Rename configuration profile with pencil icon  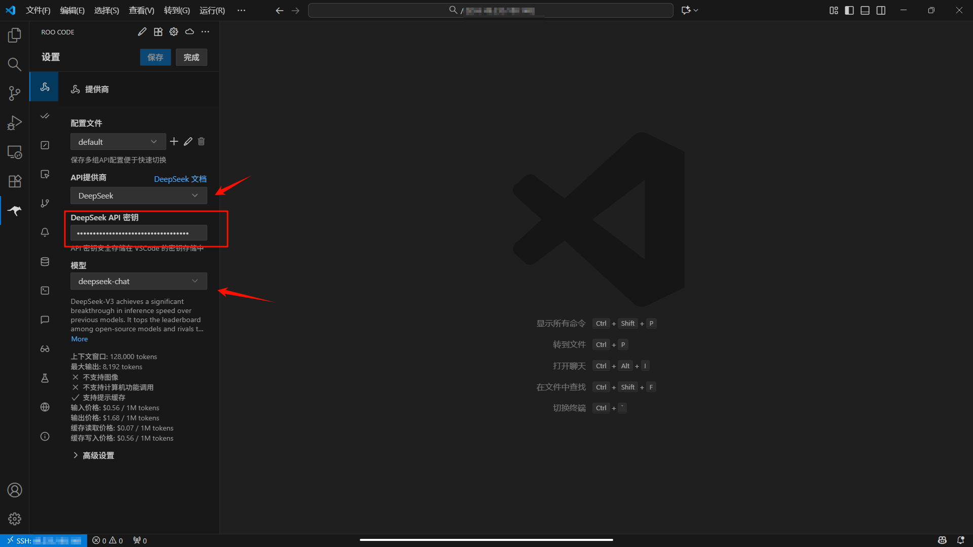point(188,142)
